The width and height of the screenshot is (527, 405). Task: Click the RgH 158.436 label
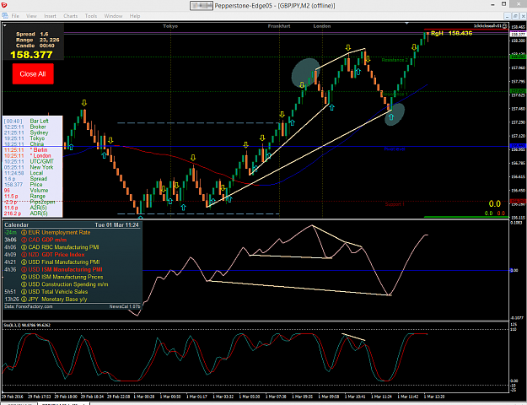tap(451, 33)
